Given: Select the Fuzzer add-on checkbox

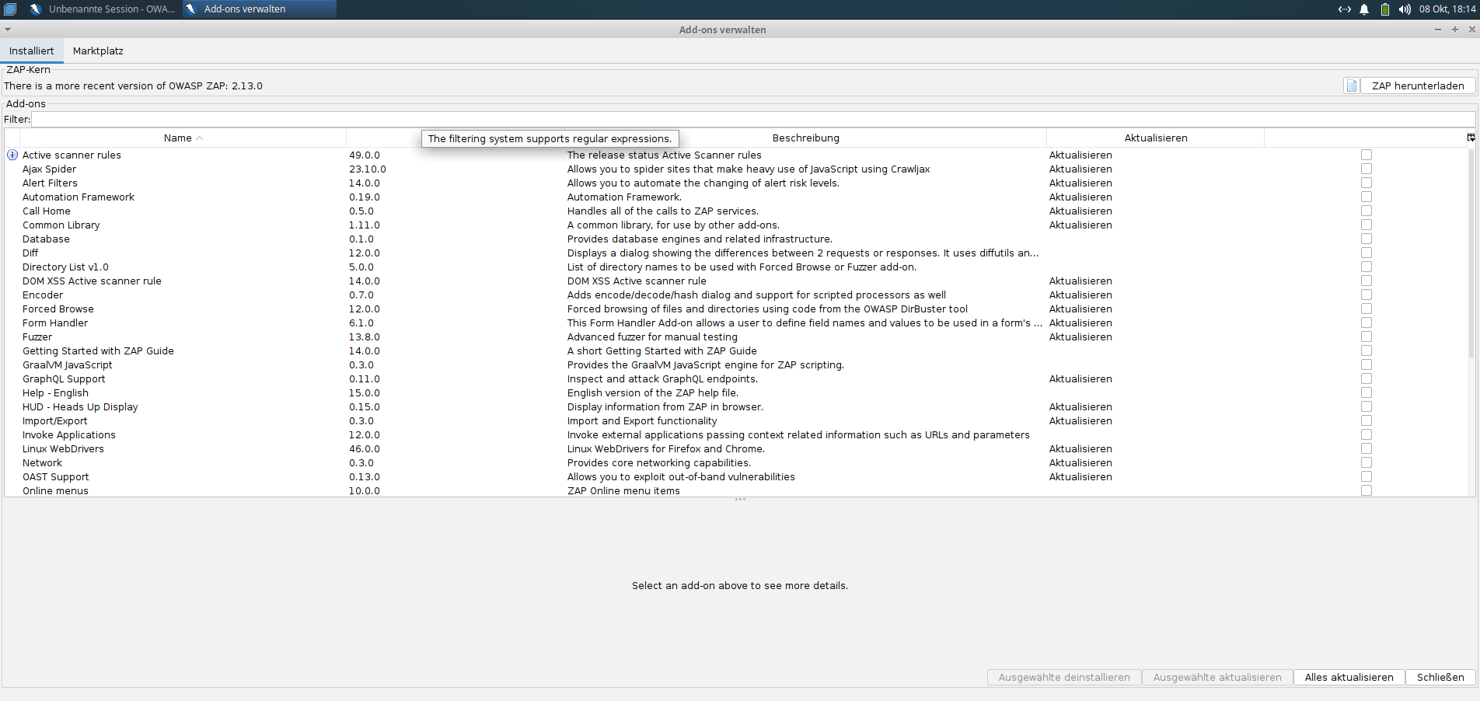Looking at the screenshot, I should [x=1367, y=337].
